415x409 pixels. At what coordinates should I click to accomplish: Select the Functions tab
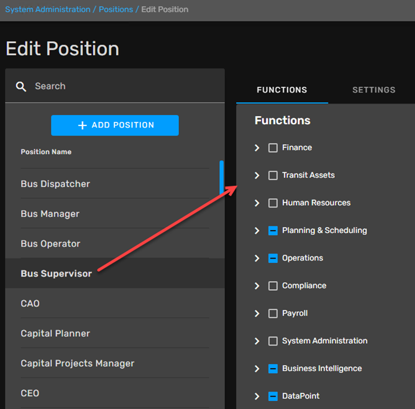point(281,90)
